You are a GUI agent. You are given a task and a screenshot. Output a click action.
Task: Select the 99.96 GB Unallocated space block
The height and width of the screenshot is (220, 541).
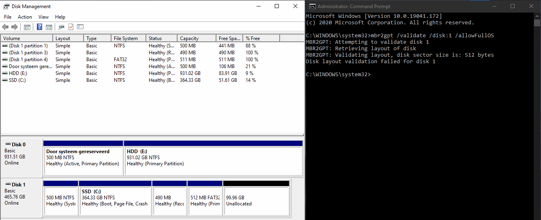point(256,198)
